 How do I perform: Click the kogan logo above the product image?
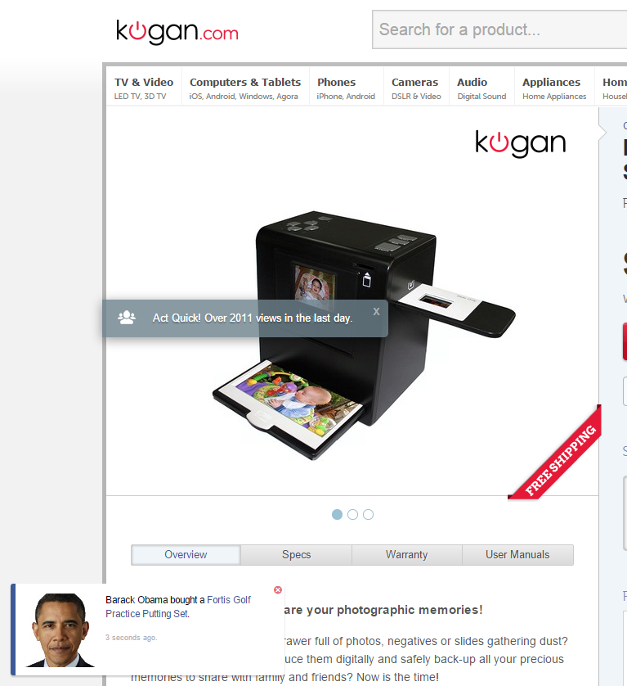pos(521,143)
